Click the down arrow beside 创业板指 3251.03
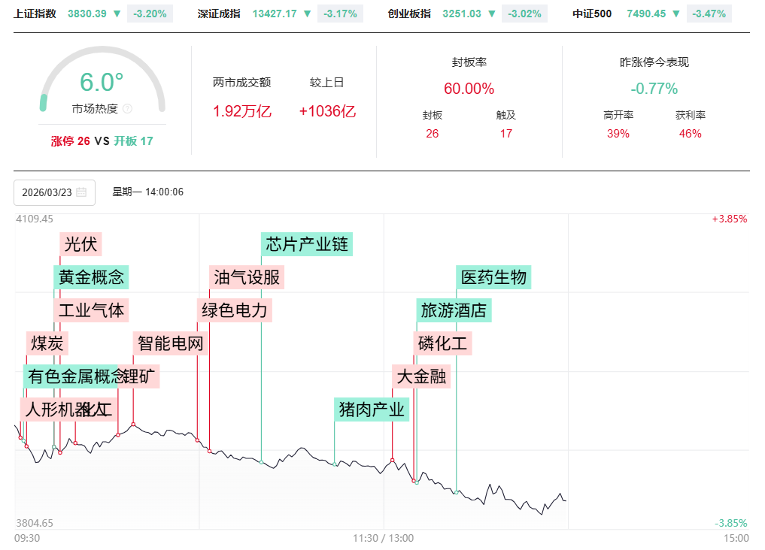This screenshot has width=765, height=550. 491,14
